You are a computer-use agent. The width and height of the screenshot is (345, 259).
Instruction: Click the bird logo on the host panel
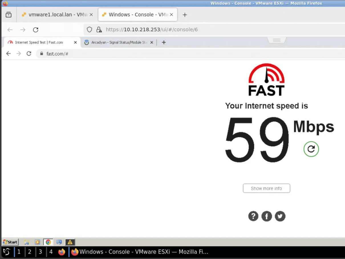(7, 252)
